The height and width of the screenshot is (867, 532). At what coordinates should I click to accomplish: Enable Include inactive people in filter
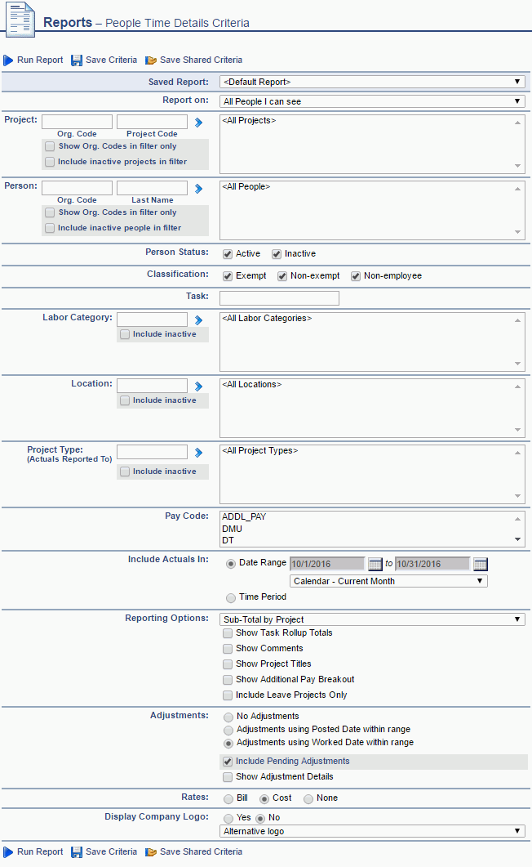[x=50, y=228]
